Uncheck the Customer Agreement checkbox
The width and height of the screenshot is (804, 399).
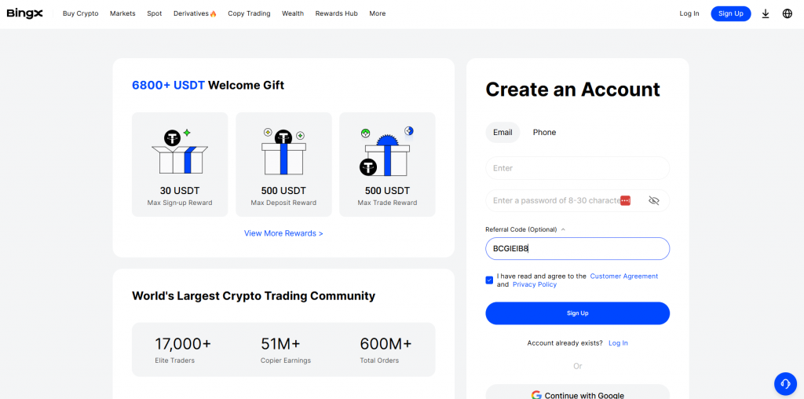click(490, 280)
